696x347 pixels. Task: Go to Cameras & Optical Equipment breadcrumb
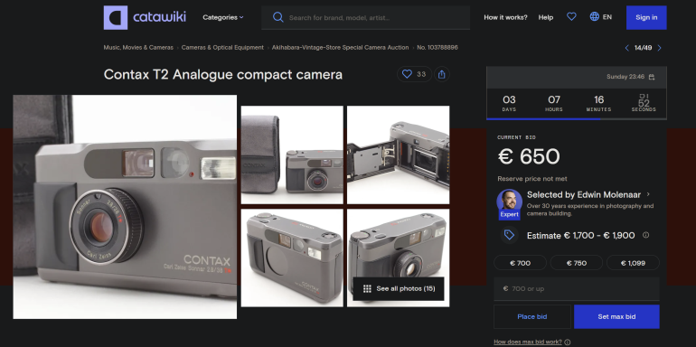222,48
